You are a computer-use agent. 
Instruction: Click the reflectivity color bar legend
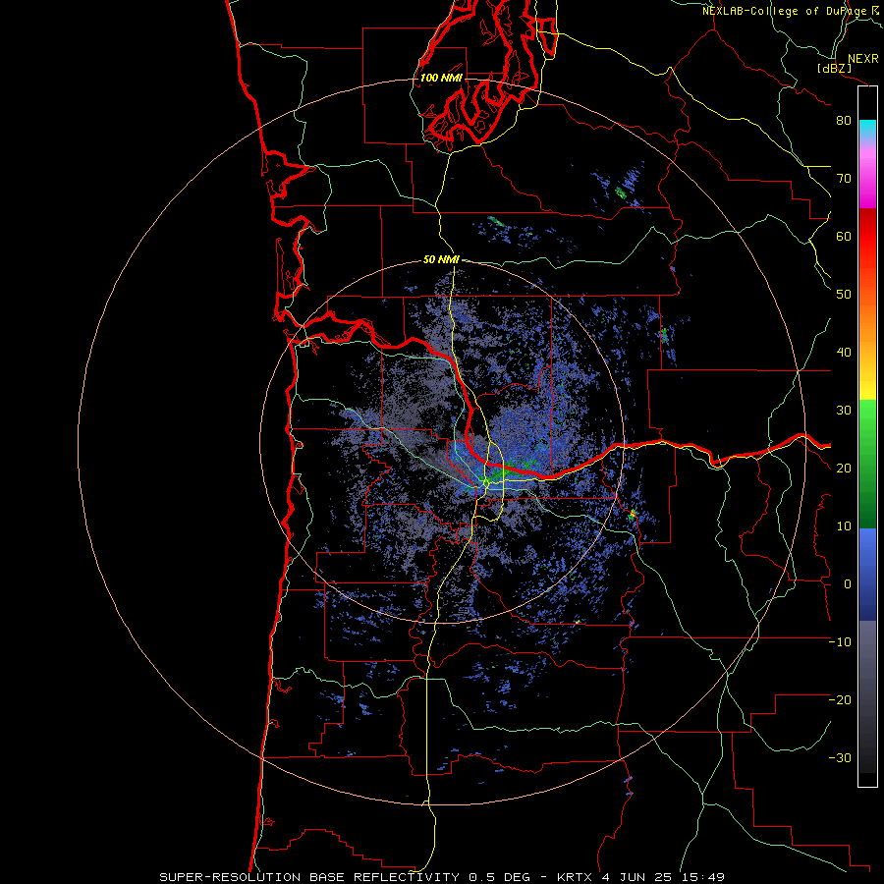867,436
